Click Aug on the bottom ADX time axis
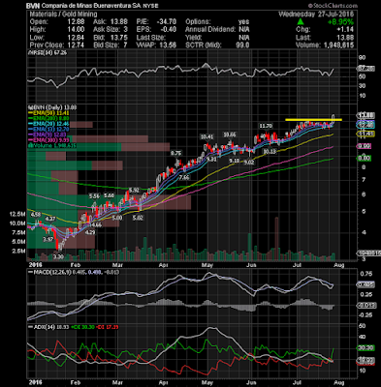Screen dimensions: 381x387 tap(338, 383)
